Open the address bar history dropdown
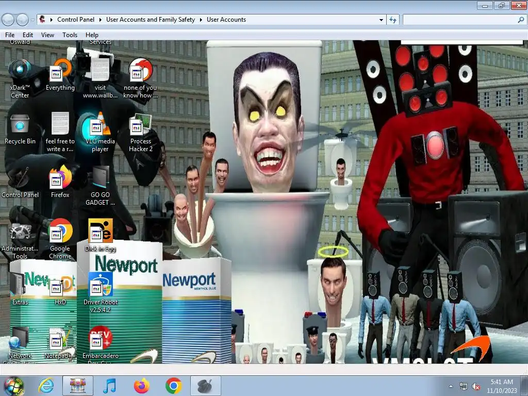Image resolution: width=528 pixels, height=396 pixels. click(x=381, y=20)
